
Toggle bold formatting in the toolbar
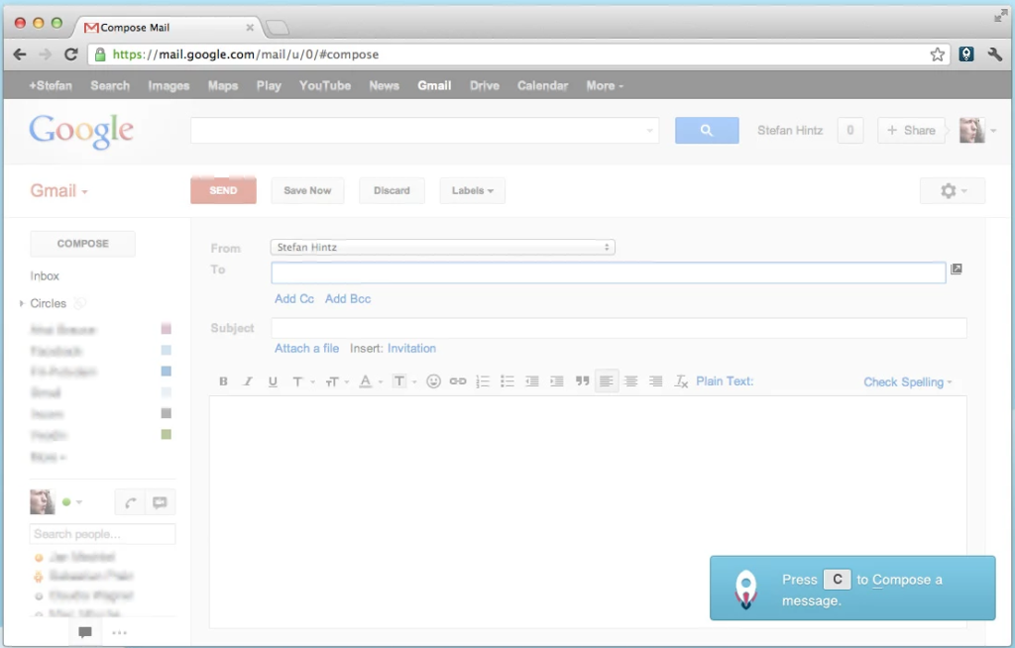[223, 381]
